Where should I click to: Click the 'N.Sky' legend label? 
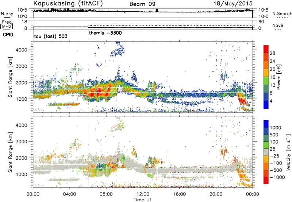point(7,14)
